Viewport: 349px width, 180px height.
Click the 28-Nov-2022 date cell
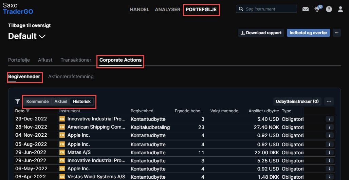click(x=31, y=127)
